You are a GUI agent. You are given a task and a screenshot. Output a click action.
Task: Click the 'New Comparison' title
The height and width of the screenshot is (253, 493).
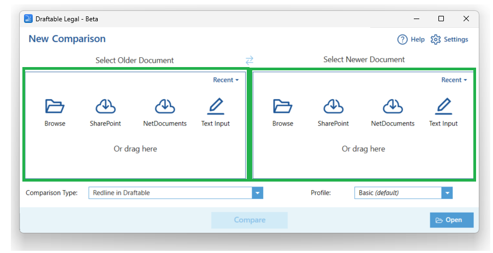tap(67, 39)
